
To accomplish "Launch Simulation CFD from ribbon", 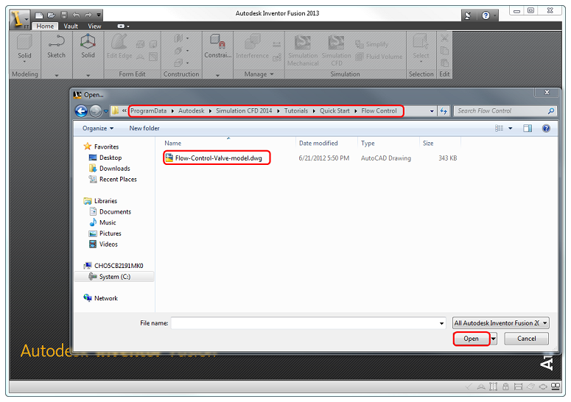I will pos(336,51).
